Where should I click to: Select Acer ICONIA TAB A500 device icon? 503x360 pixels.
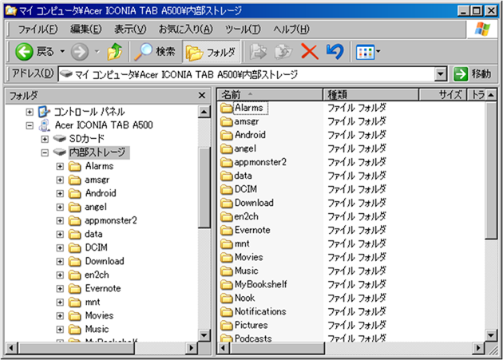44,125
